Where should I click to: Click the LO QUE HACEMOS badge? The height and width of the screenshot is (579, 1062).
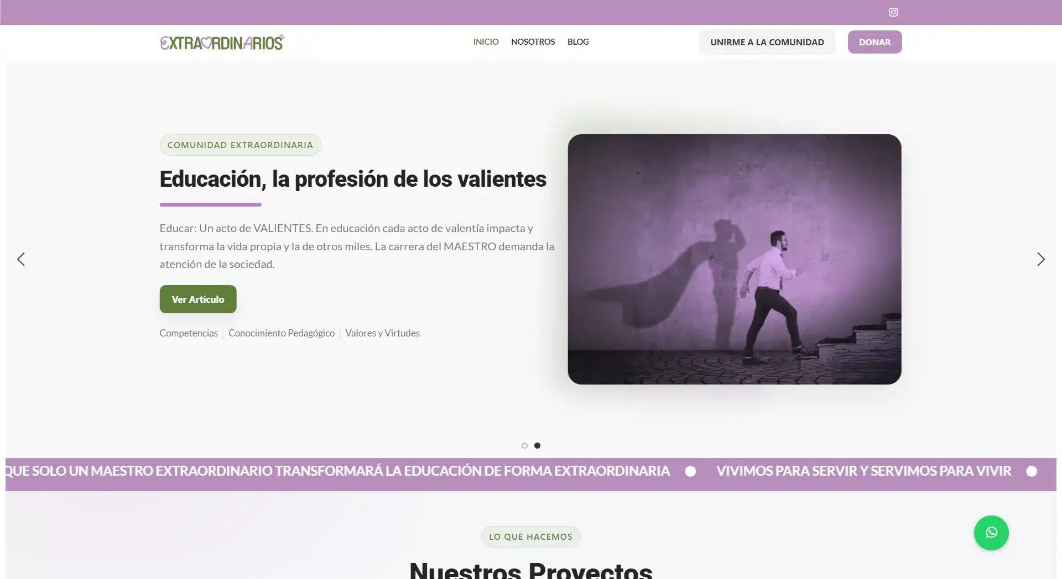[x=530, y=536]
